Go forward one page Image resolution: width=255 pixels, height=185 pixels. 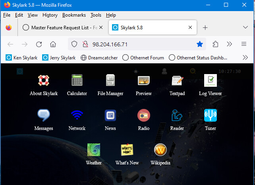(25, 44)
